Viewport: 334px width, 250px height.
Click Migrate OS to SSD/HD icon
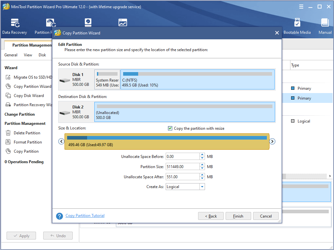point(8,77)
